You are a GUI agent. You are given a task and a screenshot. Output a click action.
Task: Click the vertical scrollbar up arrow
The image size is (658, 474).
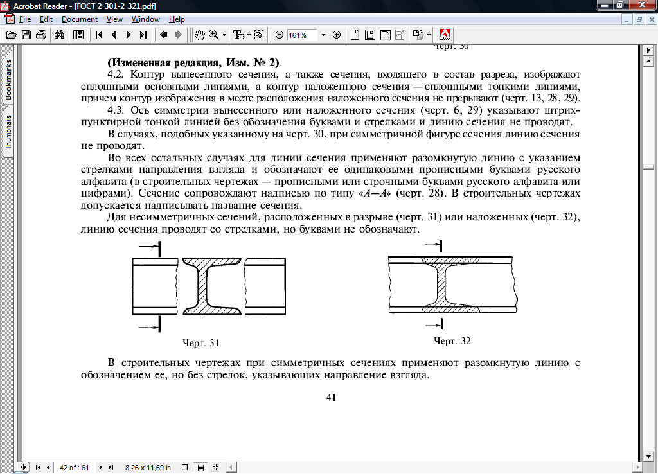pyautogui.click(x=649, y=61)
